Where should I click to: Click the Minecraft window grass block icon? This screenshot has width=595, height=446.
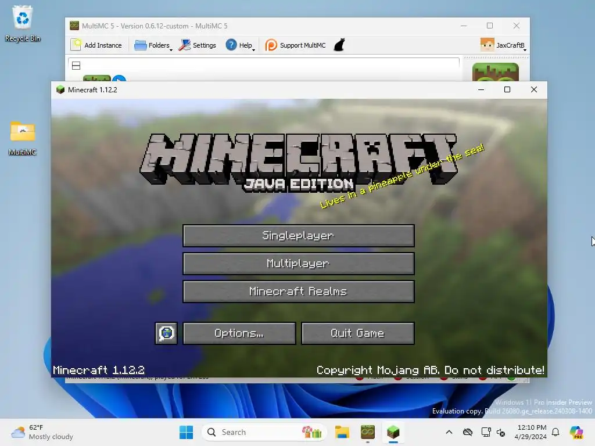[x=60, y=90]
